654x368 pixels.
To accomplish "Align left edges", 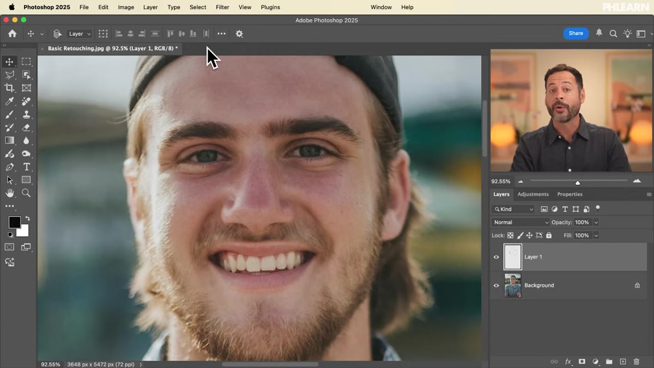I will [x=119, y=34].
